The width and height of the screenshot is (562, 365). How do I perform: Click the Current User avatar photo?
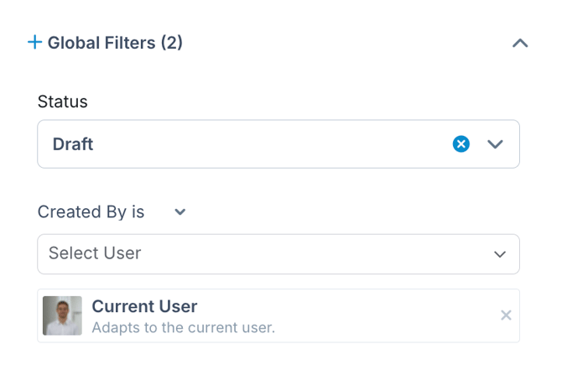[x=62, y=315]
